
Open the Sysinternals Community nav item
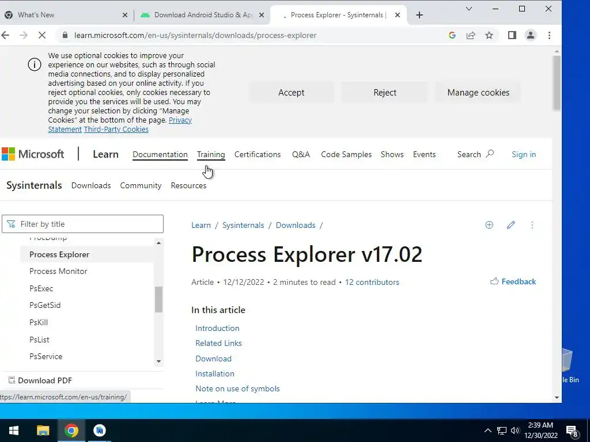click(141, 185)
